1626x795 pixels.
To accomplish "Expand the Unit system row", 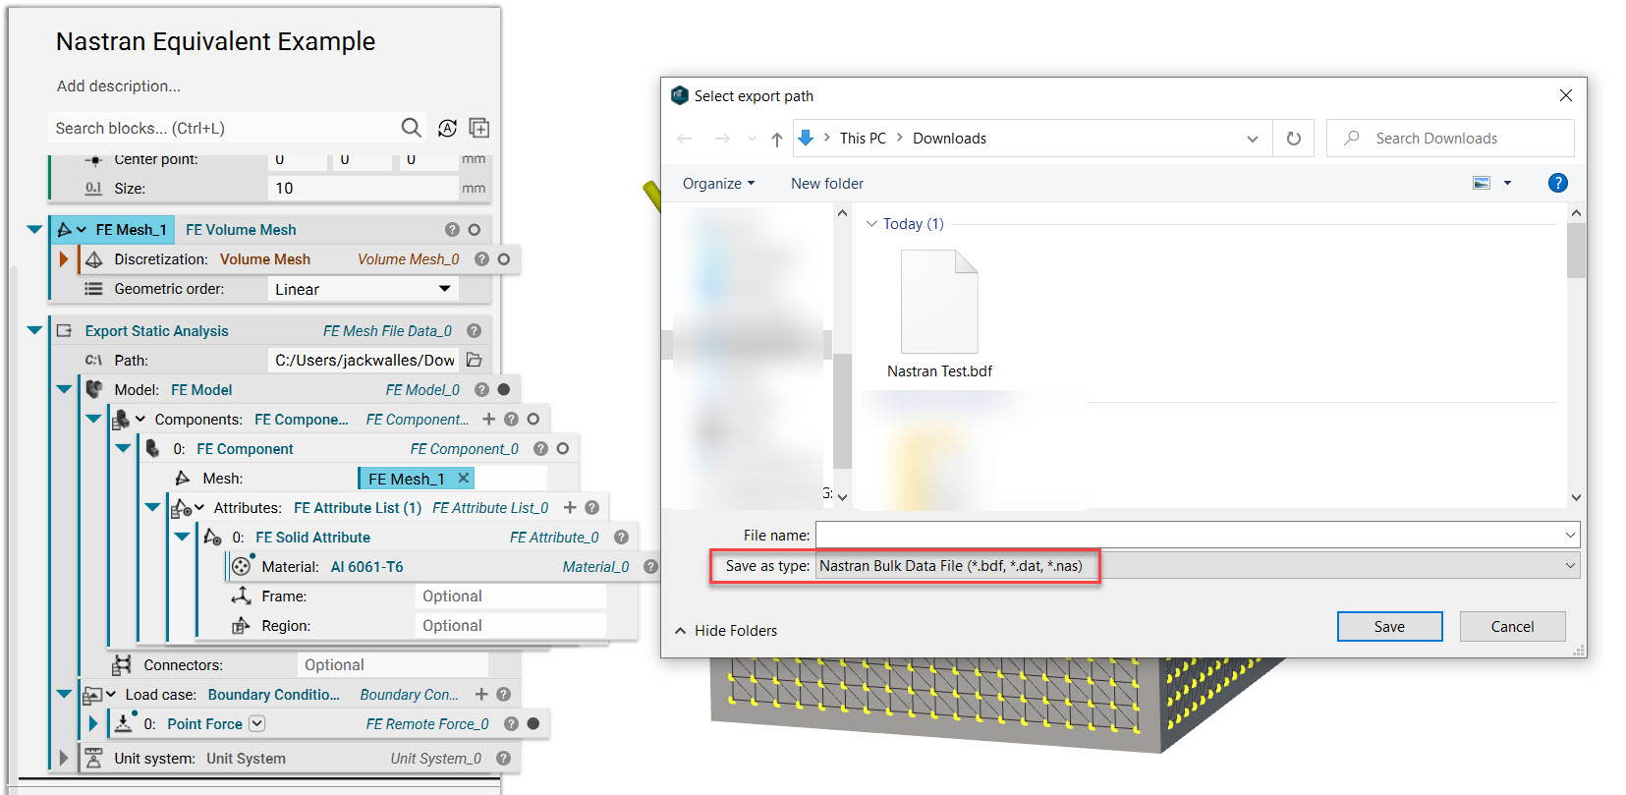I will [64, 758].
